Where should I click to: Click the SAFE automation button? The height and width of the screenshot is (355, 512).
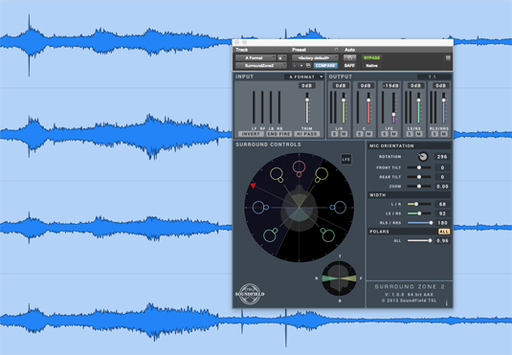click(x=349, y=66)
